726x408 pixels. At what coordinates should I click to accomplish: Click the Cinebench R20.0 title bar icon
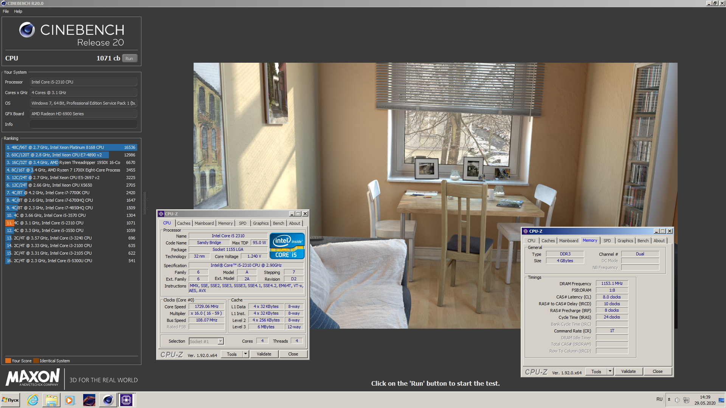(4, 3)
